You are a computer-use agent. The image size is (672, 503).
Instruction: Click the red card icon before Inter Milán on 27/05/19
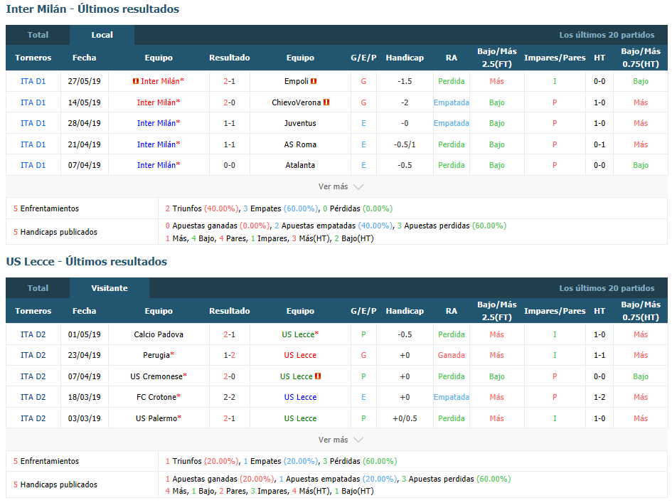coord(136,81)
